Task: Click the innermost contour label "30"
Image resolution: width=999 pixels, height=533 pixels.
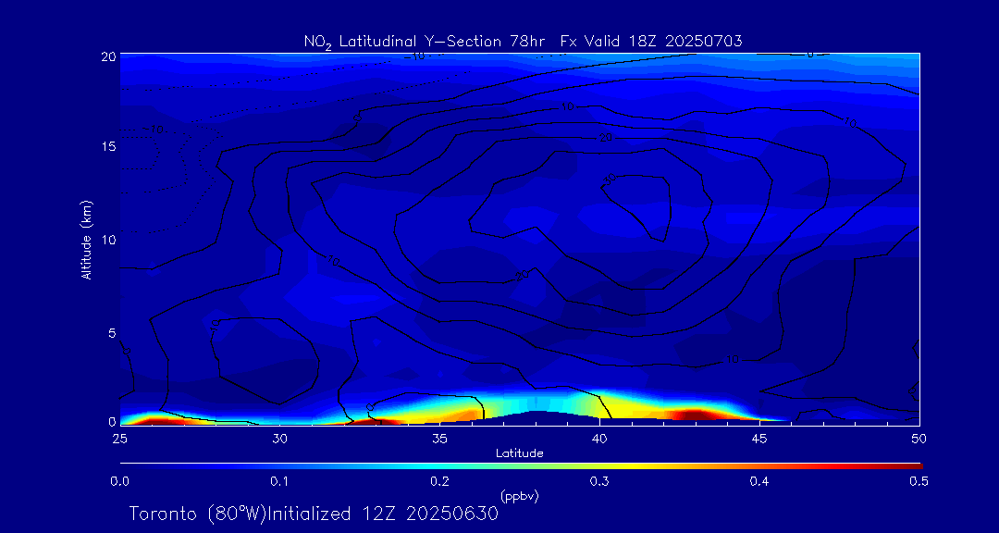Action: coord(609,180)
